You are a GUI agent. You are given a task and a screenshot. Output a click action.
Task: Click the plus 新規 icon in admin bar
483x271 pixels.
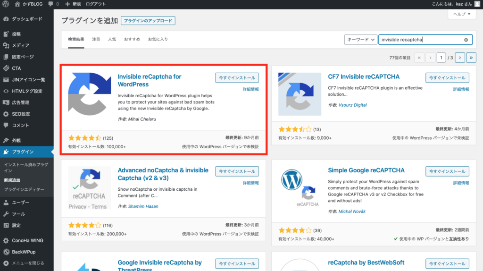73,4
